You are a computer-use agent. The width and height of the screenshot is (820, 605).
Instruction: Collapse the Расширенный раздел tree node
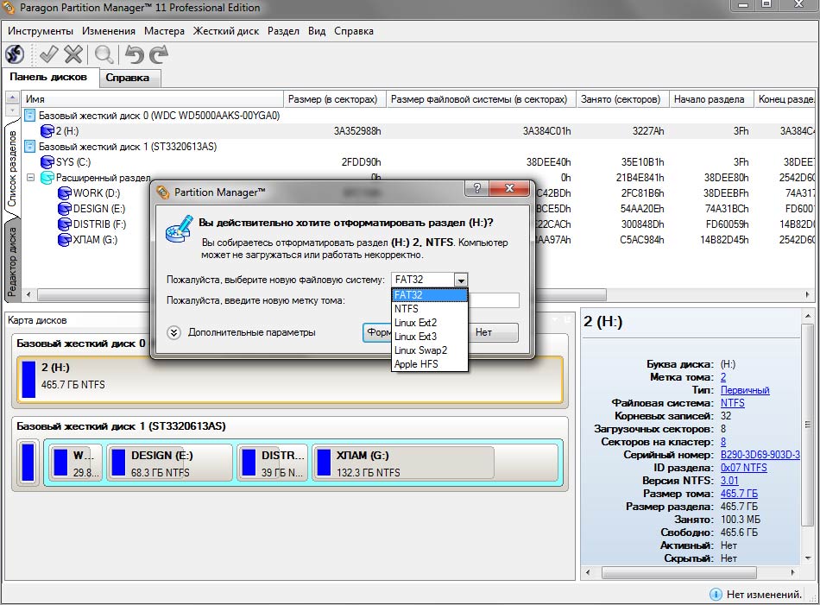point(30,178)
